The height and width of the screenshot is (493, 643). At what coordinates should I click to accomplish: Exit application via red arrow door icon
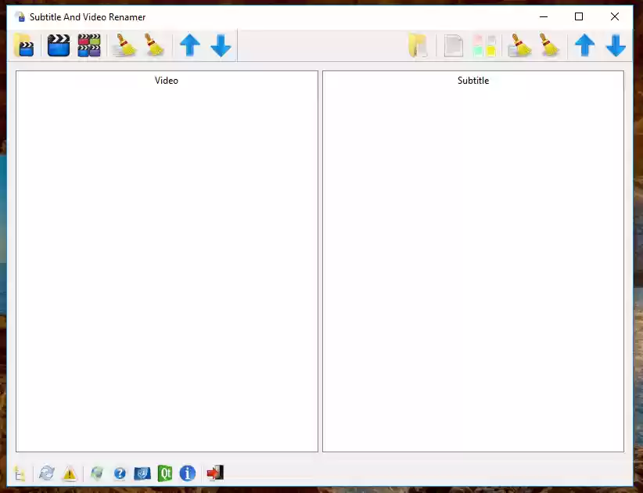pos(215,473)
